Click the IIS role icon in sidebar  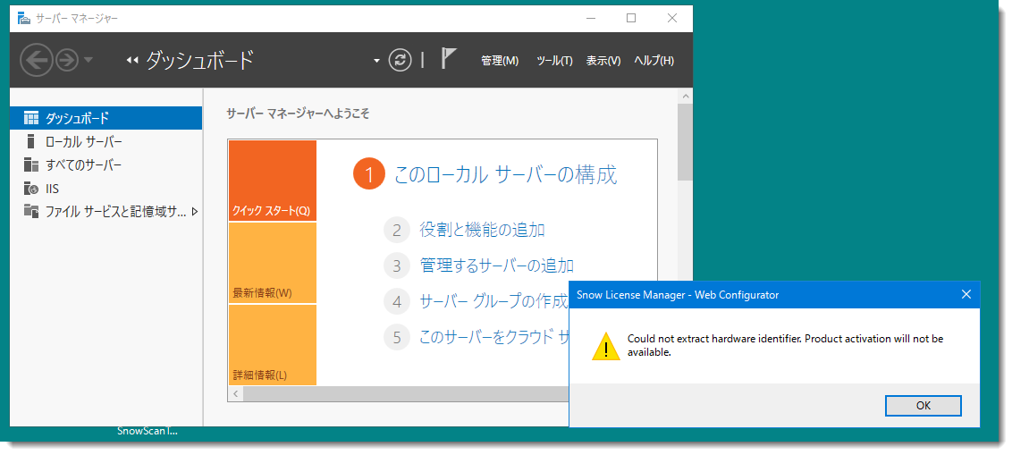point(31,189)
